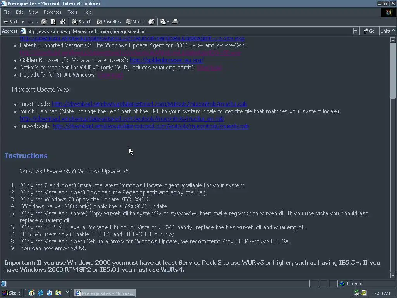
Task: Click the Instructions heading
Action: click(26, 156)
